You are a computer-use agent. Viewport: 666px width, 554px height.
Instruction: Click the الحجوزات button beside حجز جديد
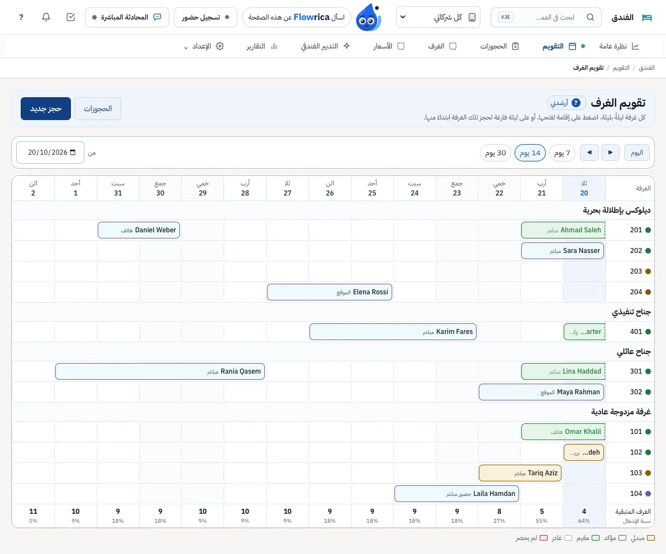tap(98, 109)
